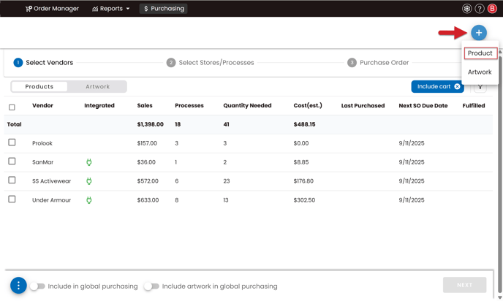Remove the Include cart filter chip
This screenshot has width=503, height=304.
click(x=457, y=87)
